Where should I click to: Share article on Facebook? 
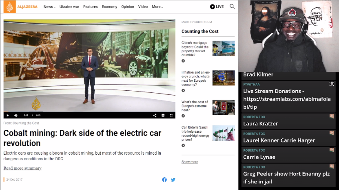[x=164, y=180]
